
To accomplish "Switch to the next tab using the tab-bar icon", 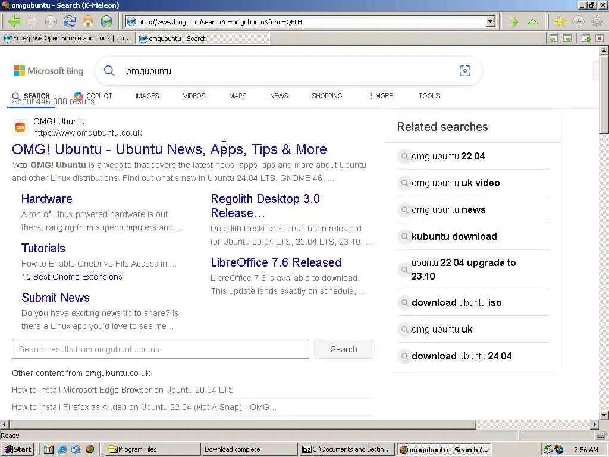I will 567,38.
